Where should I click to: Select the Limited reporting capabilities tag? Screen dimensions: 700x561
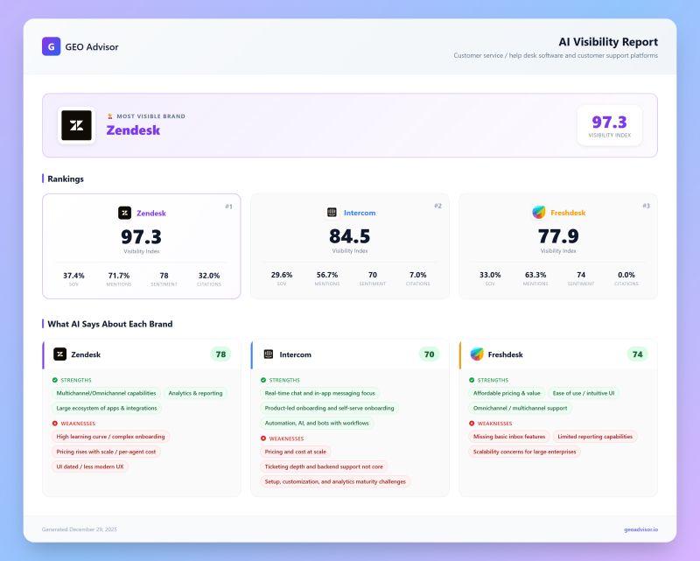(x=595, y=437)
